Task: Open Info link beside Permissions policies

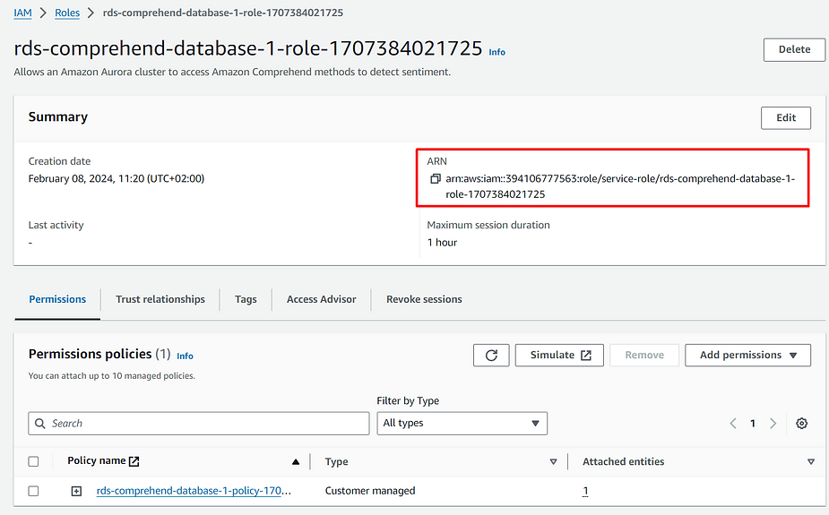Action: (x=185, y=356)
